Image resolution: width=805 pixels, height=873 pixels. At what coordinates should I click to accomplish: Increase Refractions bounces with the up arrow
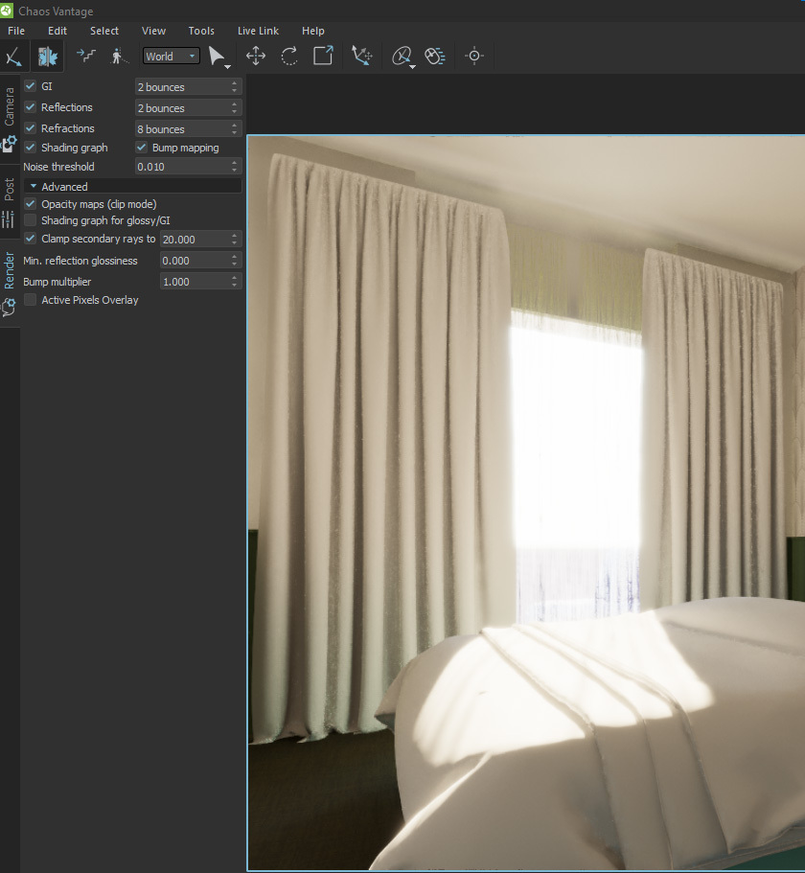[x=235, y=126]
